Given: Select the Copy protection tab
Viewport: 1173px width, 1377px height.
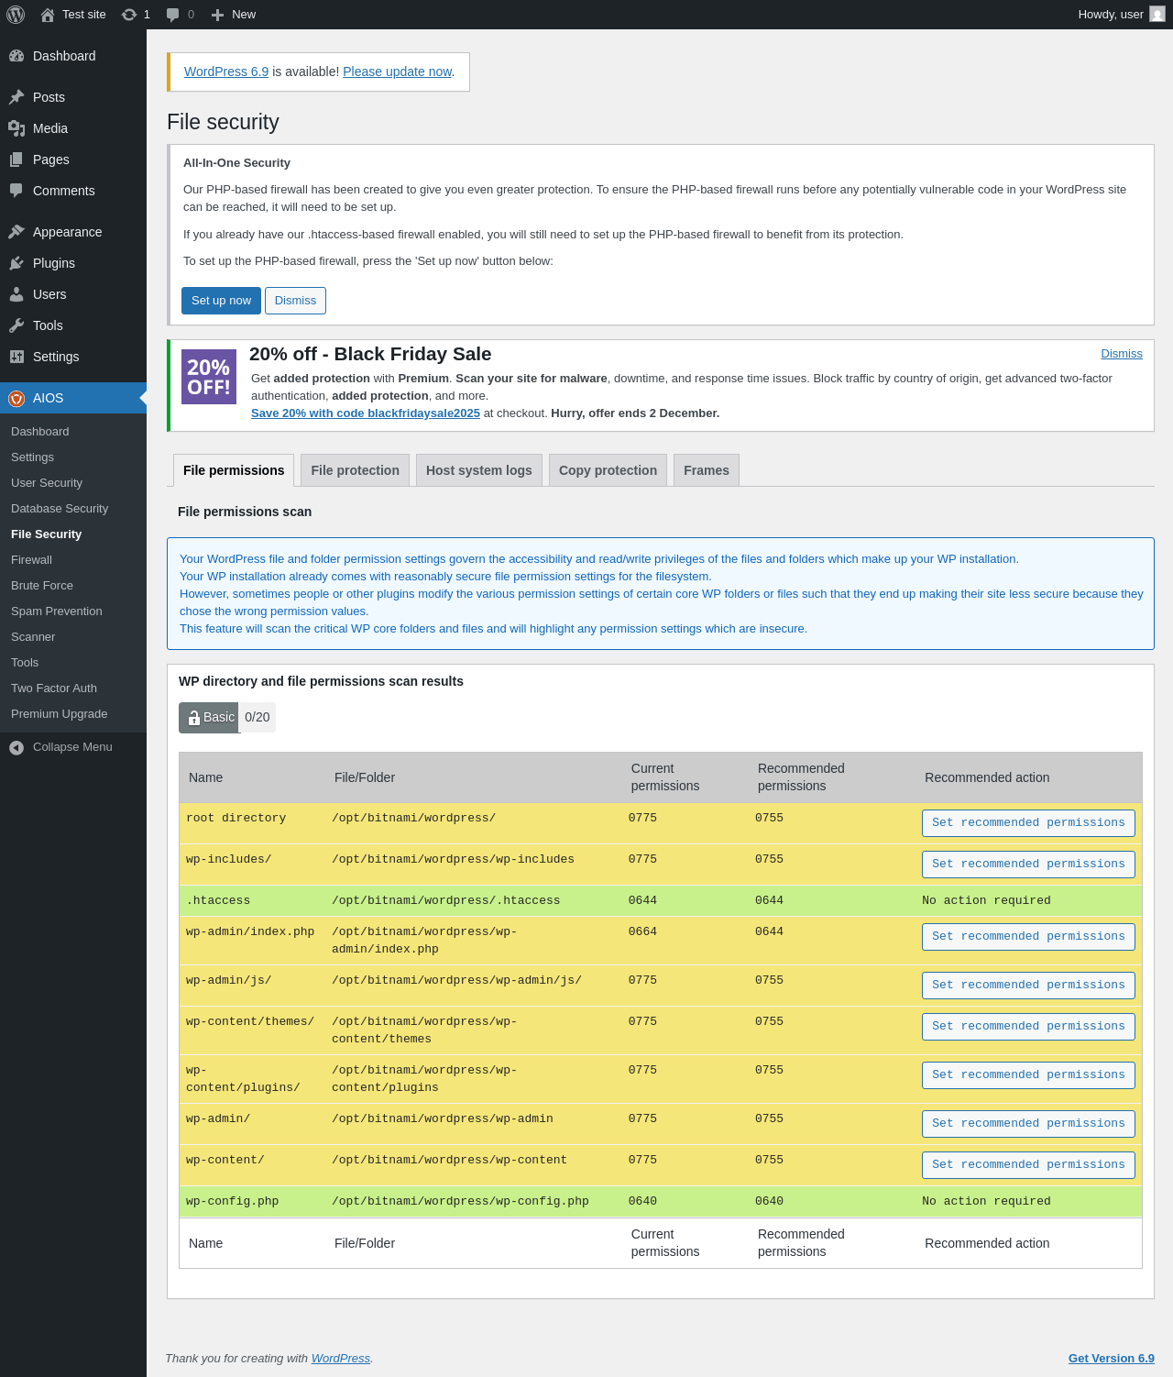Looking at the screenshot, I should pyautogui.click(x=608, y=470).
